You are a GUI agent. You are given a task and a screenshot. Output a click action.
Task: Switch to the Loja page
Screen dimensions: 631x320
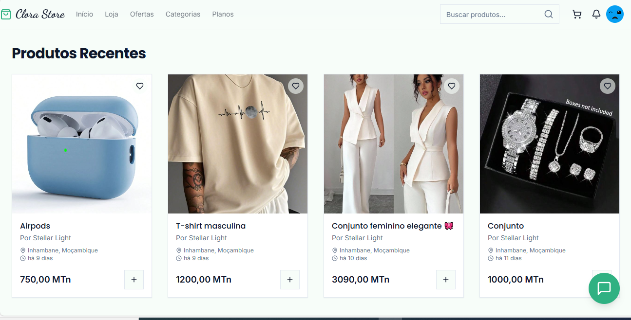click(x=111, y=14)
